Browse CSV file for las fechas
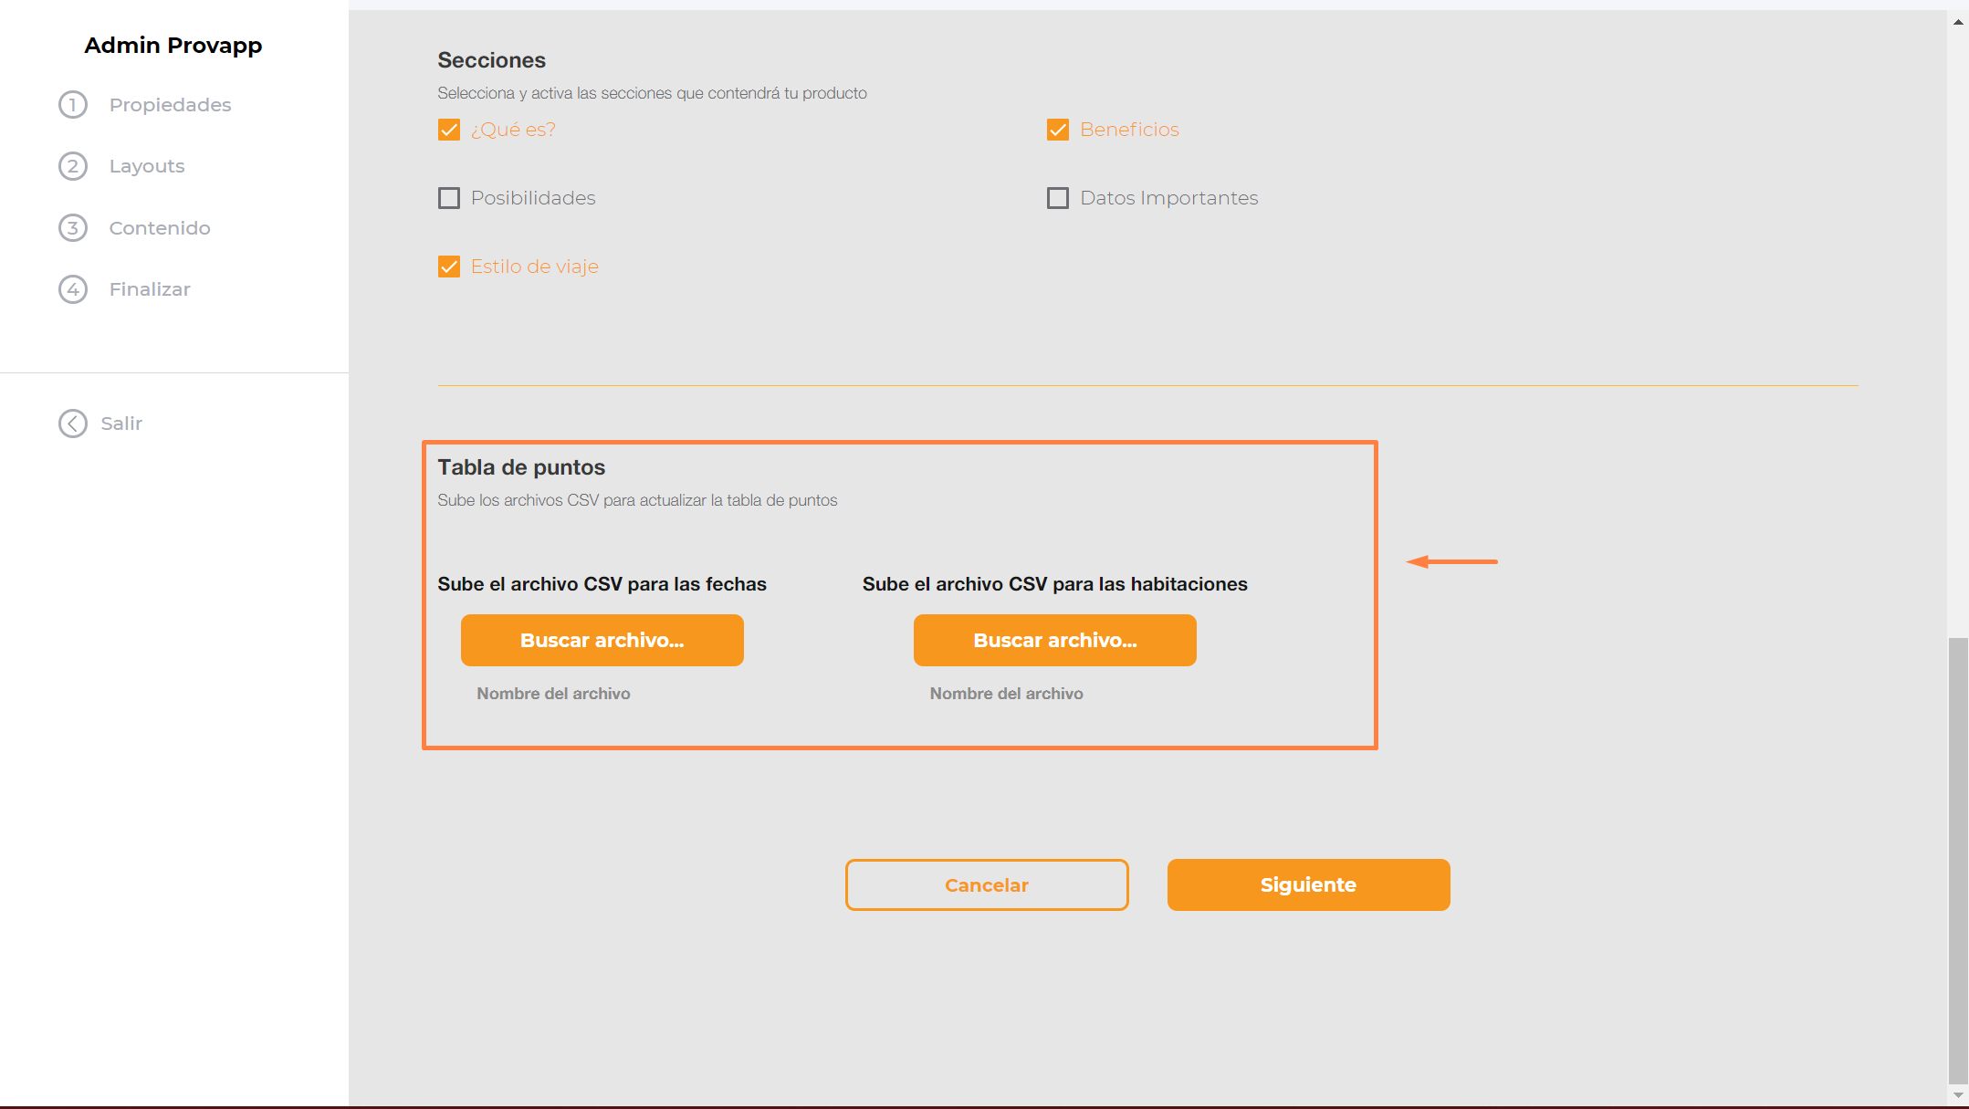 click(602, 640)
